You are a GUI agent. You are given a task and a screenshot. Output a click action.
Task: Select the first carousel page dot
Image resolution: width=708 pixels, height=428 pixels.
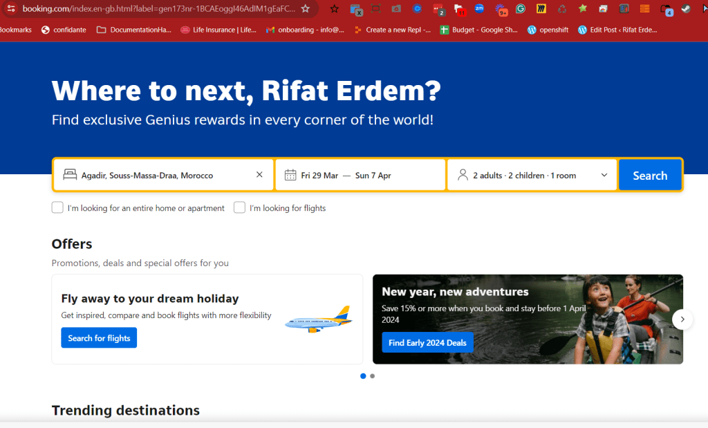pos(363,376)
